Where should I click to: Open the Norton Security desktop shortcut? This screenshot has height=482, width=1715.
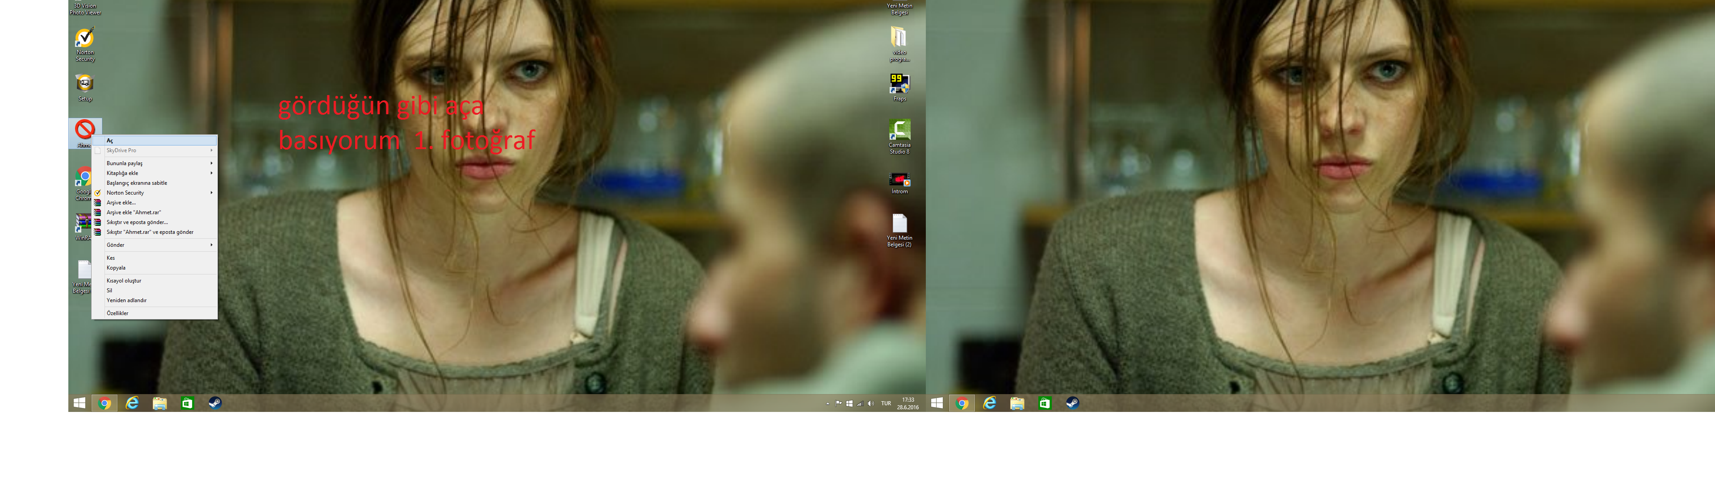pos(84,38)
